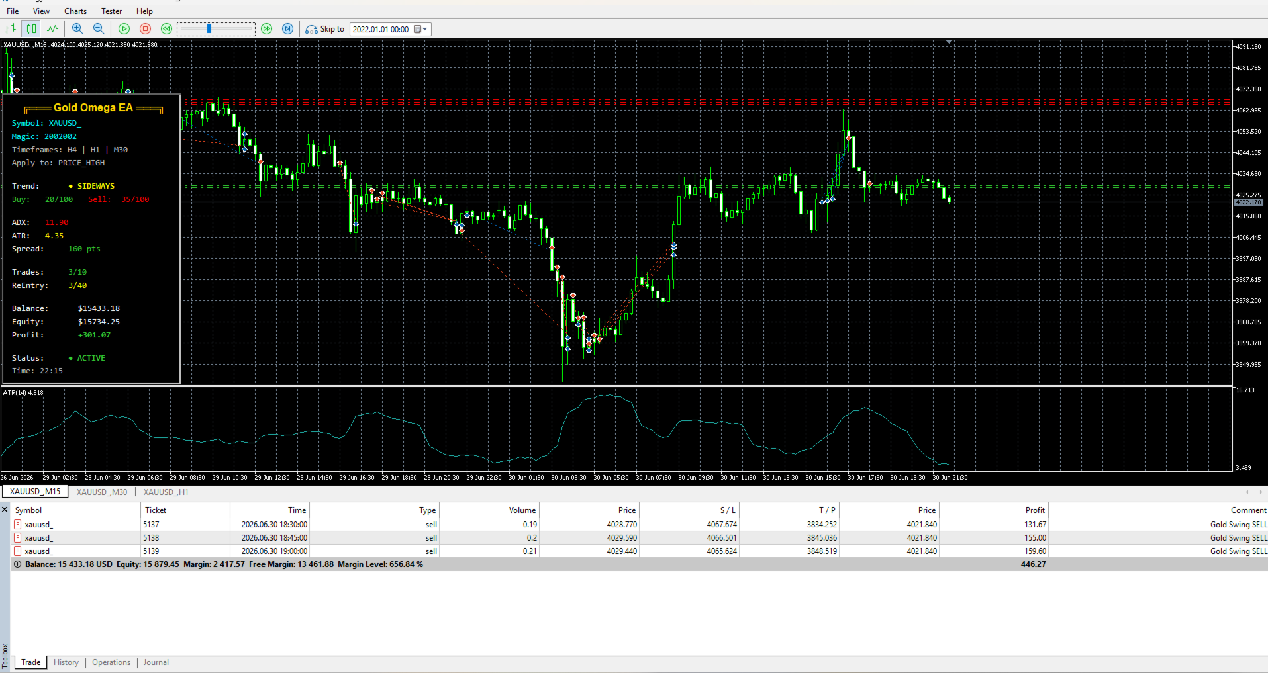
Task: Open the Operations tab in Toolbox
Action: click(111, 662)
